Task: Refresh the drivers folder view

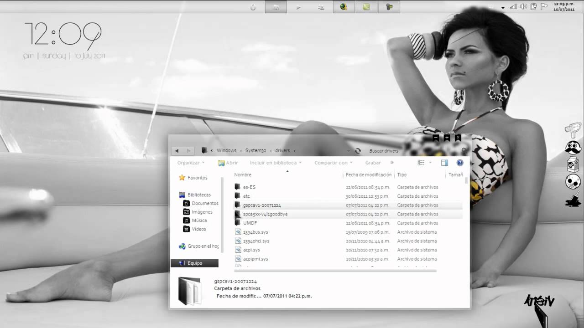Action: click(x=358, y=151)
